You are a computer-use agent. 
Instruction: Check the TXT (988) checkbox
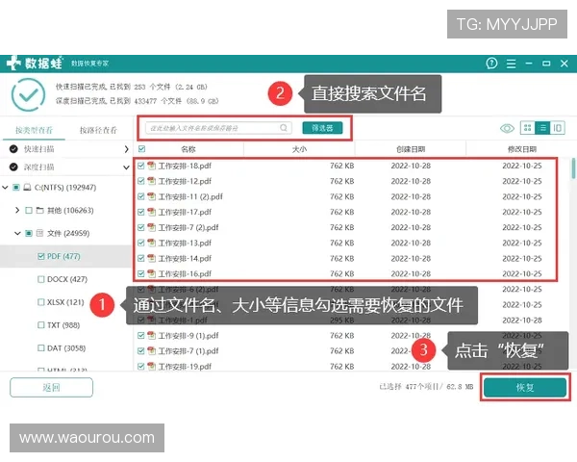[41, 325]
